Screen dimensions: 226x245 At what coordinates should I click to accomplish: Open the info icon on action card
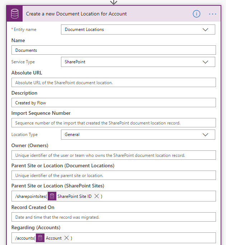[x=196, y=14]
